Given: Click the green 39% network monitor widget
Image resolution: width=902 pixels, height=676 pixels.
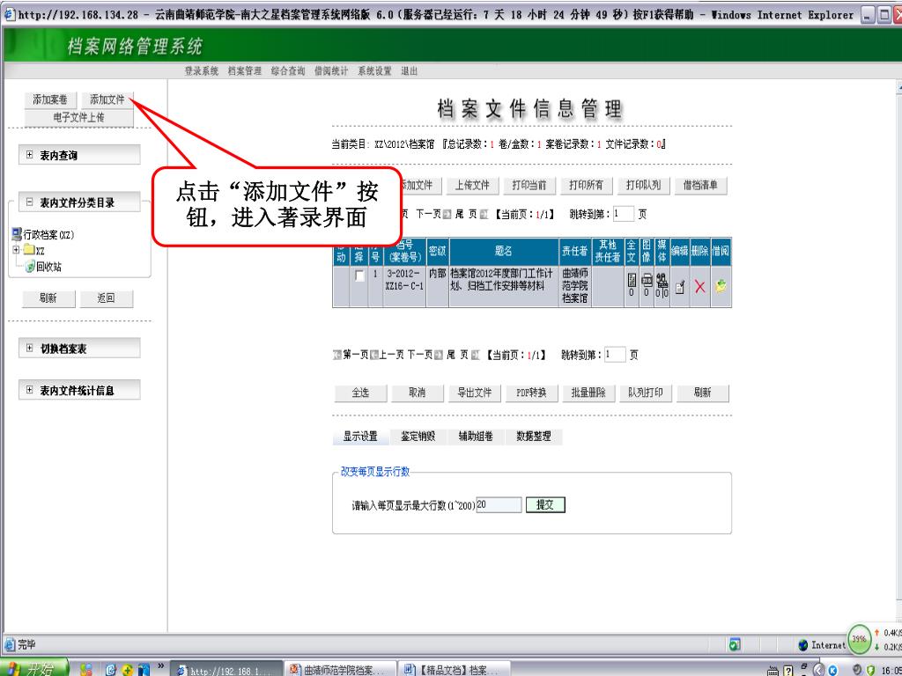Looking at the screenshot, I should (859, 639).
